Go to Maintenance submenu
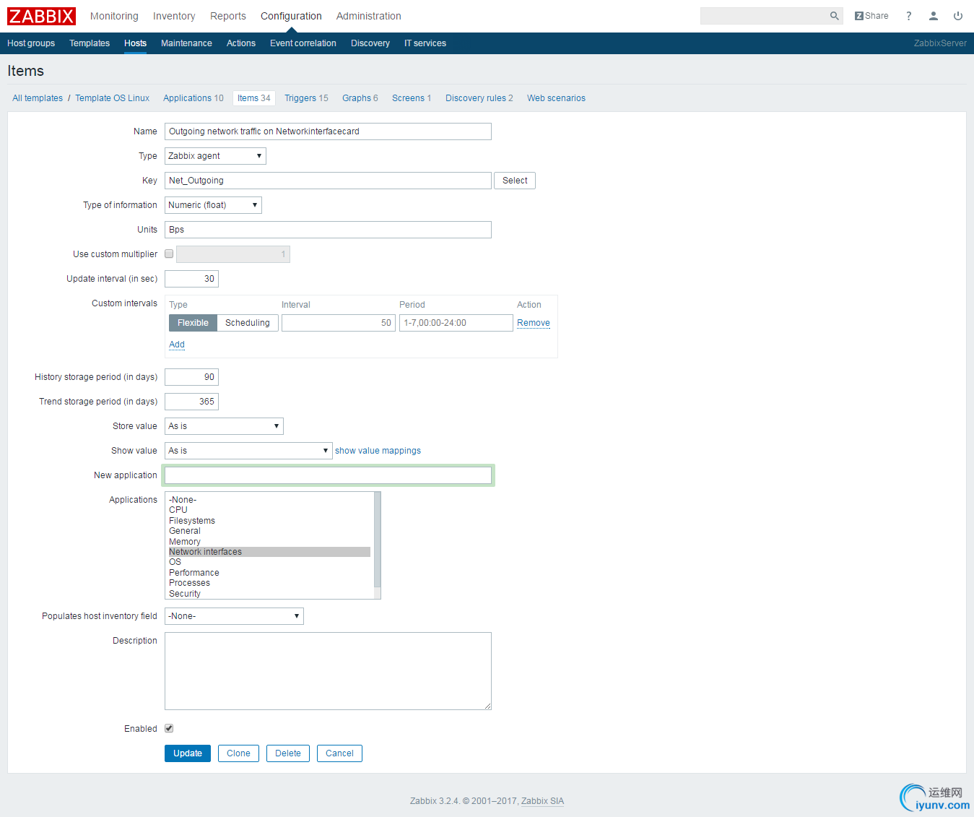The height and width of the screenshot is (817, 974). point(186,43)
